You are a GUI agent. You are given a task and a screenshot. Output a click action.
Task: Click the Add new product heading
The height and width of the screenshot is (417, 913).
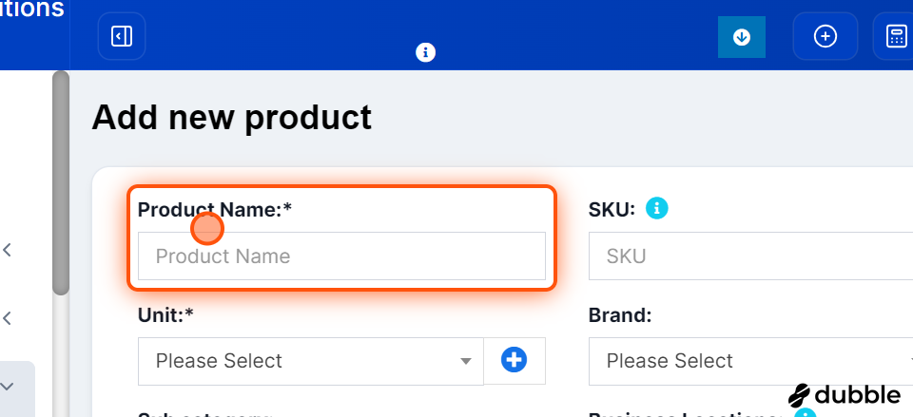(x=231, y=118)
